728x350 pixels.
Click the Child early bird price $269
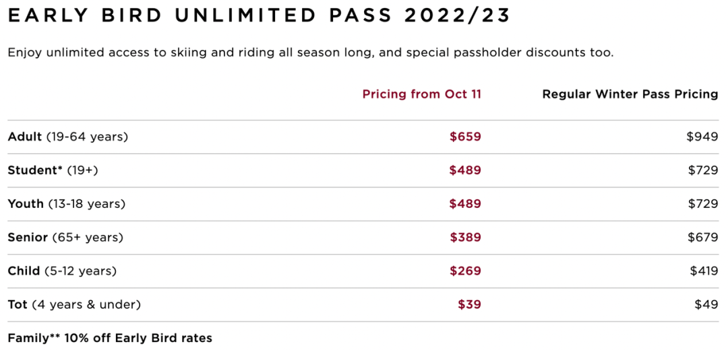465,271
